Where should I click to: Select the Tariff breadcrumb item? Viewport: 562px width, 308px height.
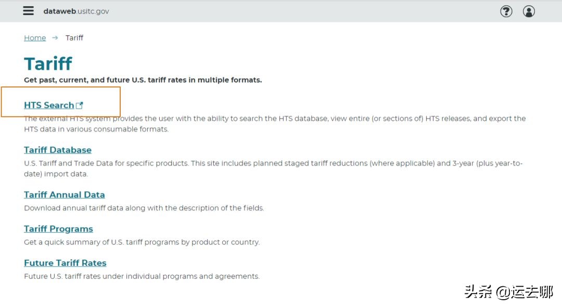coord(74,38)
